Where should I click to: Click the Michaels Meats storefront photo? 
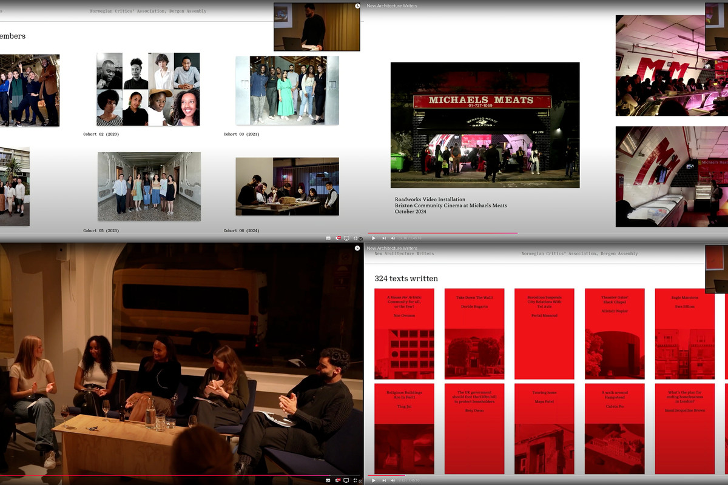click(485, 125)
